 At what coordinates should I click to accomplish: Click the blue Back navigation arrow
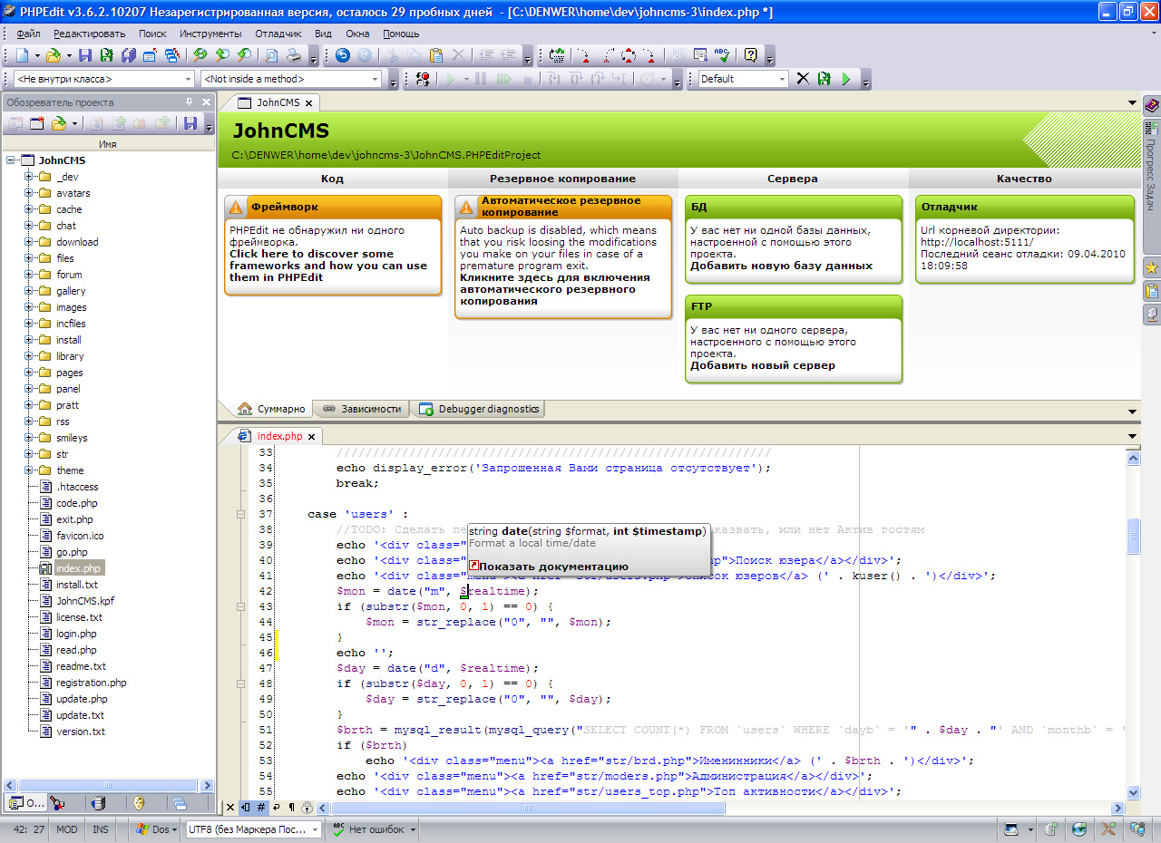342,55
